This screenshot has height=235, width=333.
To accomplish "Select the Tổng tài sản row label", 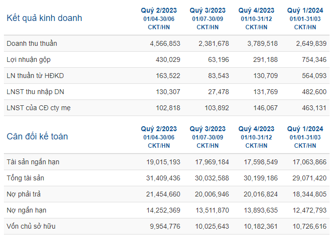I will pos(25,178).
